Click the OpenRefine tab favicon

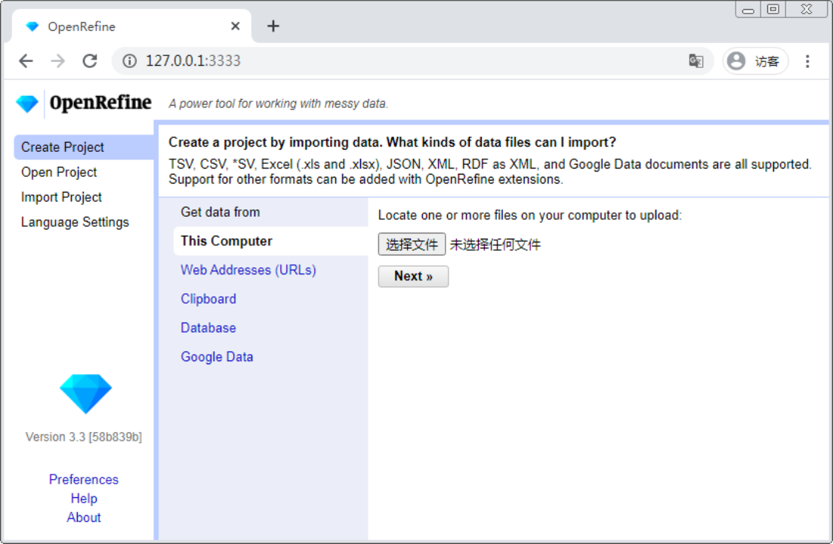coord(32,26)
